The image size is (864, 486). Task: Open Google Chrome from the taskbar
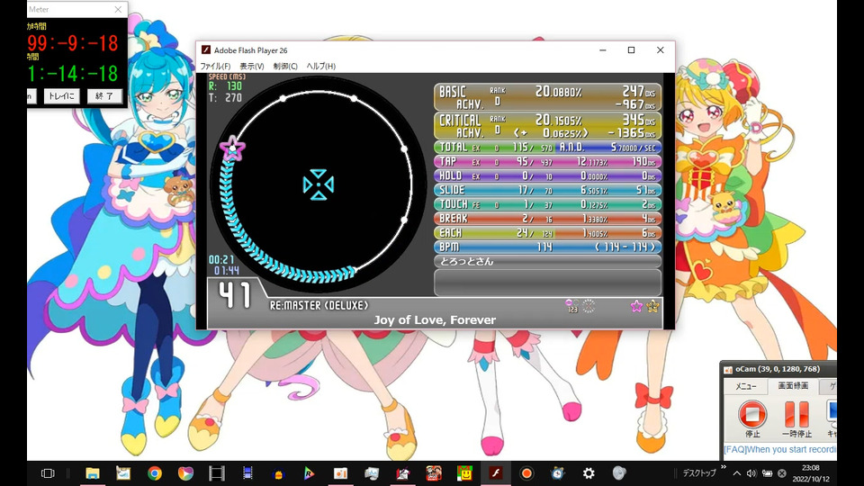point(154,473)
